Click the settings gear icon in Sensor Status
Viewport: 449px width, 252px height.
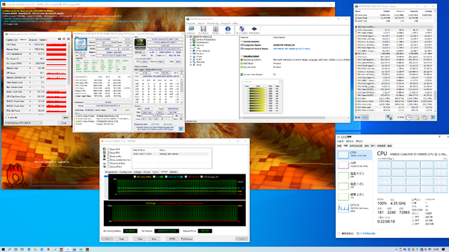pyautogui.click(x=425, y=118)
